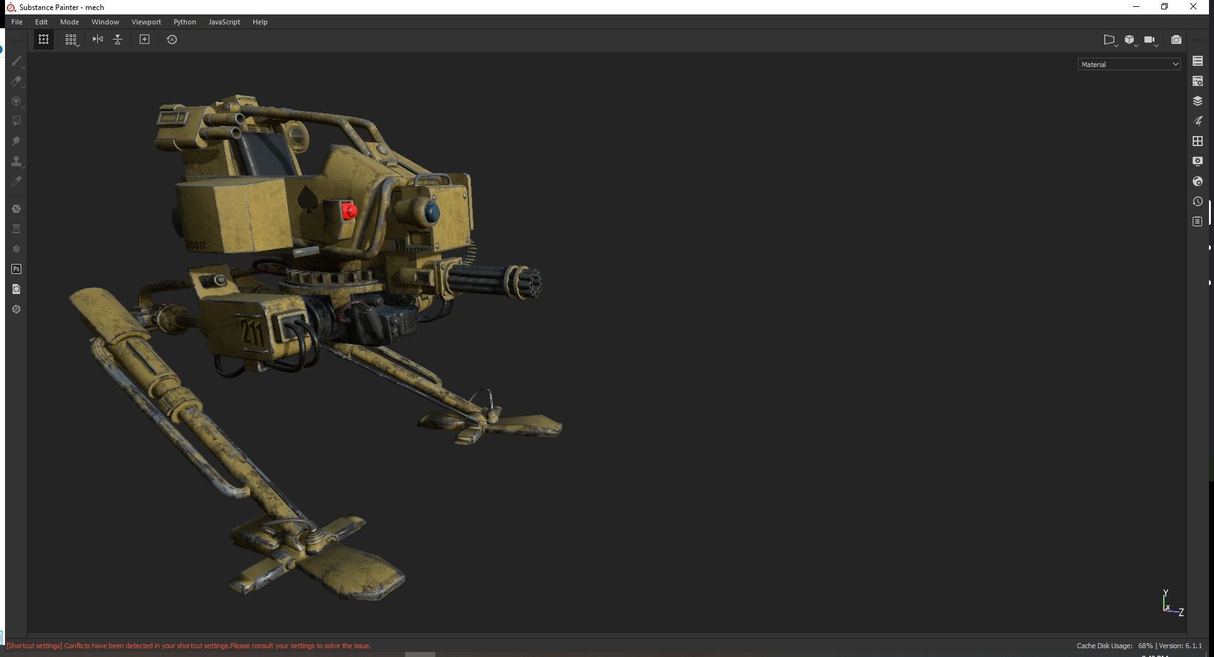The height and width of the screenshot is (657, 1214).
Task: Open the camera selection dropdown
Action: coord(1150,40)
